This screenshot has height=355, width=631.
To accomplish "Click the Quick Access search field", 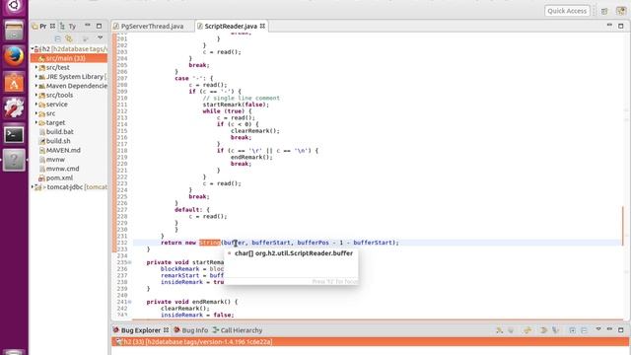I will pyautogui.click(x=567, y=11).
